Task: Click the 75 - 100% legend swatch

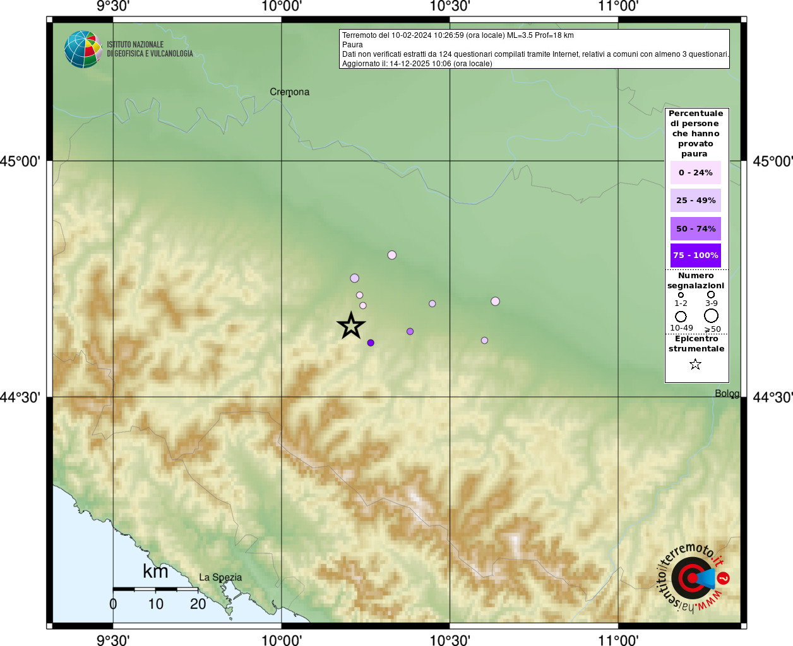Action: click(x=696, y=255)
